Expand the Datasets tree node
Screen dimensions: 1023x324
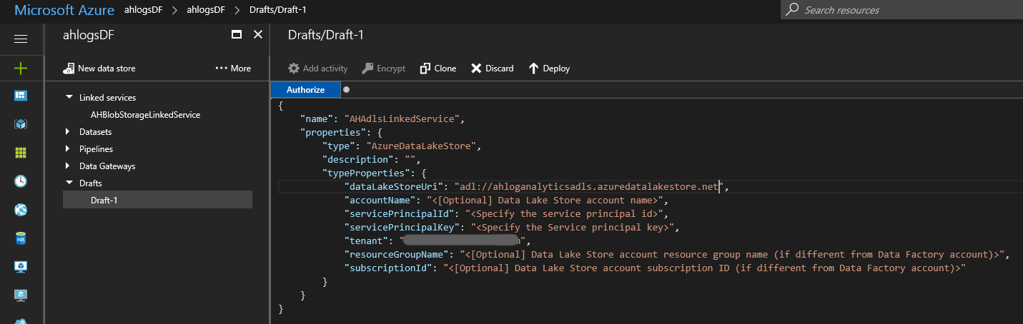(68, 132)
